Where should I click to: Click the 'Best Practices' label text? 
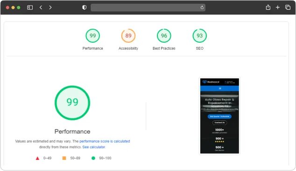click(164, 48)
